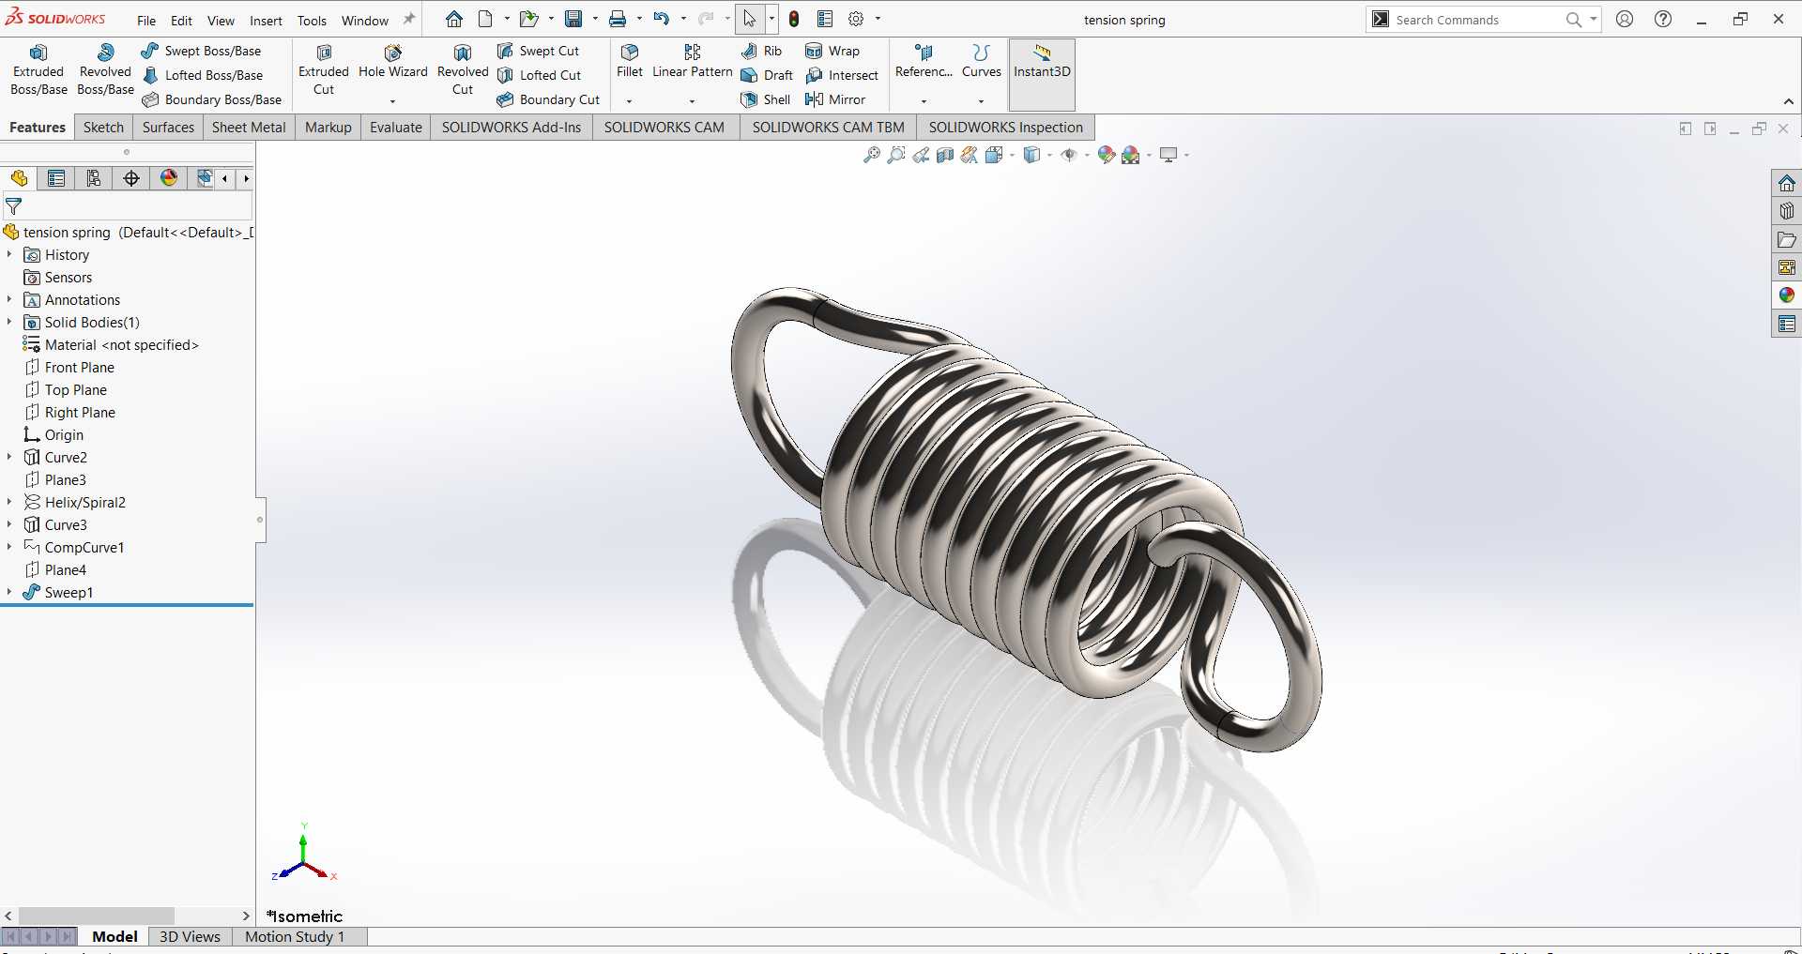The width and height of the screenshot is (1802, 954).
Task: Open the Tools menu
Action: tap(312, 21)
